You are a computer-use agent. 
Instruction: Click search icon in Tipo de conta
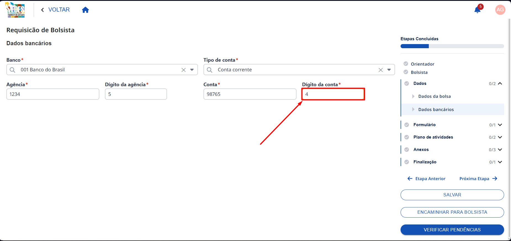click(x=210, y=70)
